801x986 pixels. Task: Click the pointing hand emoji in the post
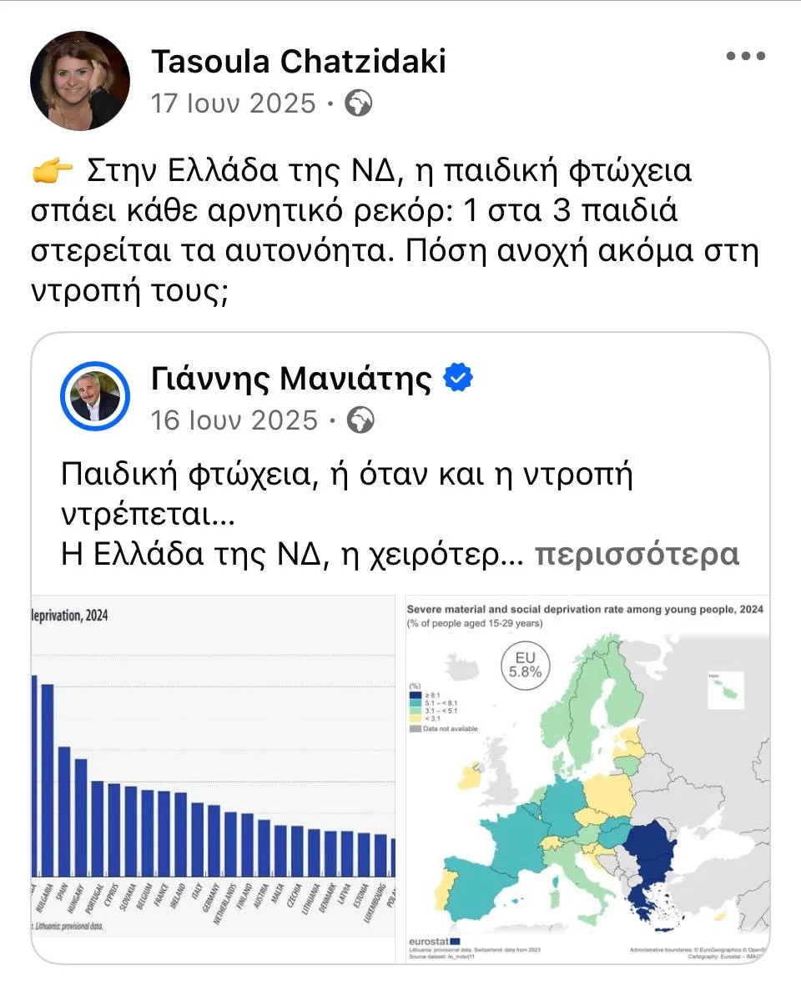pos(52,173)
